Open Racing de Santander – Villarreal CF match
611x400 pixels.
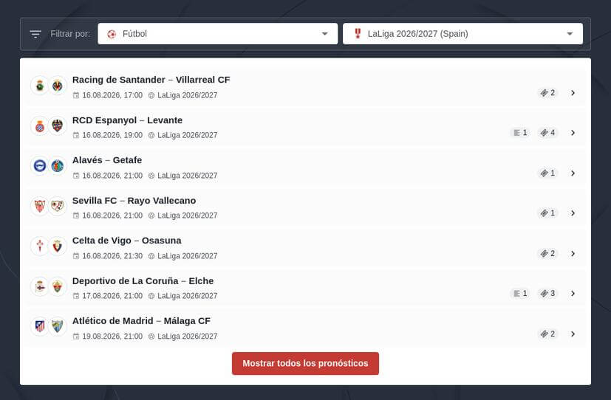151,80
